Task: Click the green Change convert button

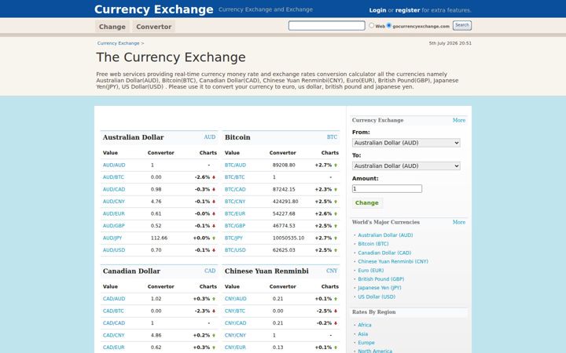Action: 367,203
